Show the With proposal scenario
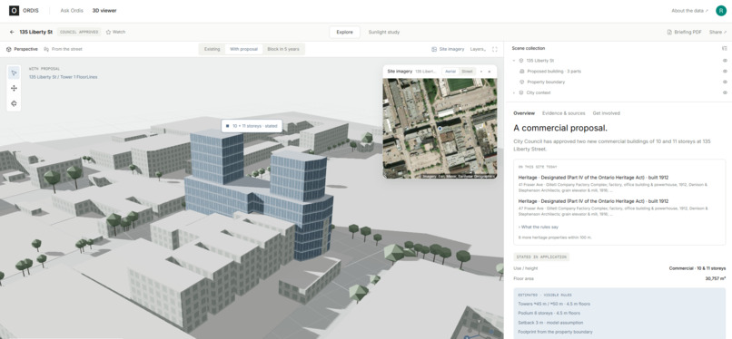Viewport: 732px width, 339px height. (243, 49)
